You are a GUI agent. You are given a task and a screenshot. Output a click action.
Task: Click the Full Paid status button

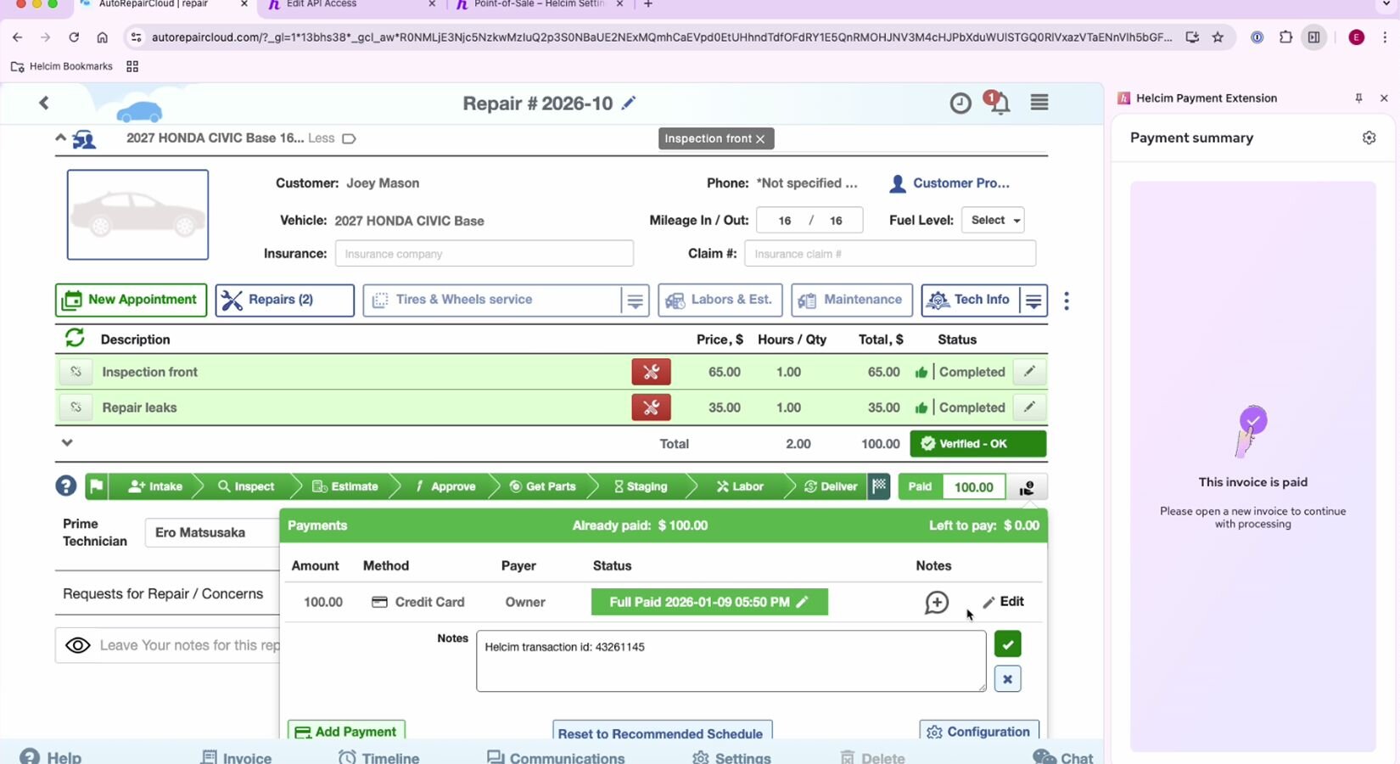point(709,602)
